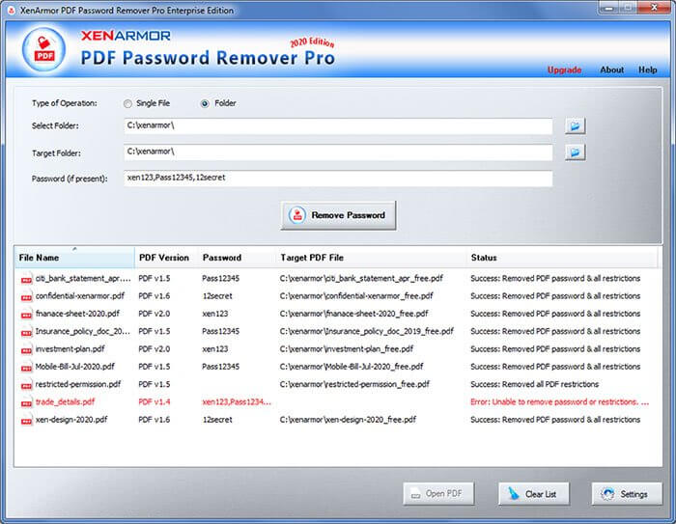The height and width of the screenshot is (524, 676).
Task: Close the XenArmor window
Action: pyautogui.click(x=655, y=8)
